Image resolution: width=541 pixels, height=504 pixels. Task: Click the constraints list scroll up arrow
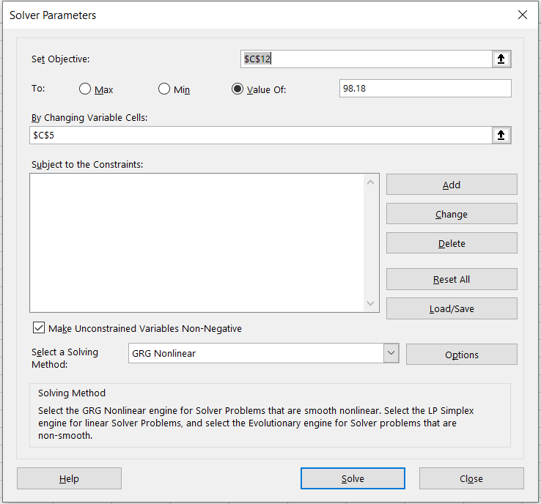click(370, 182)
